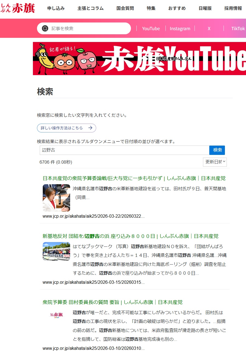This screenshot has height=352, width=246.
Task: Open the first result's photo thumbnail
Action: pos(56,198)
